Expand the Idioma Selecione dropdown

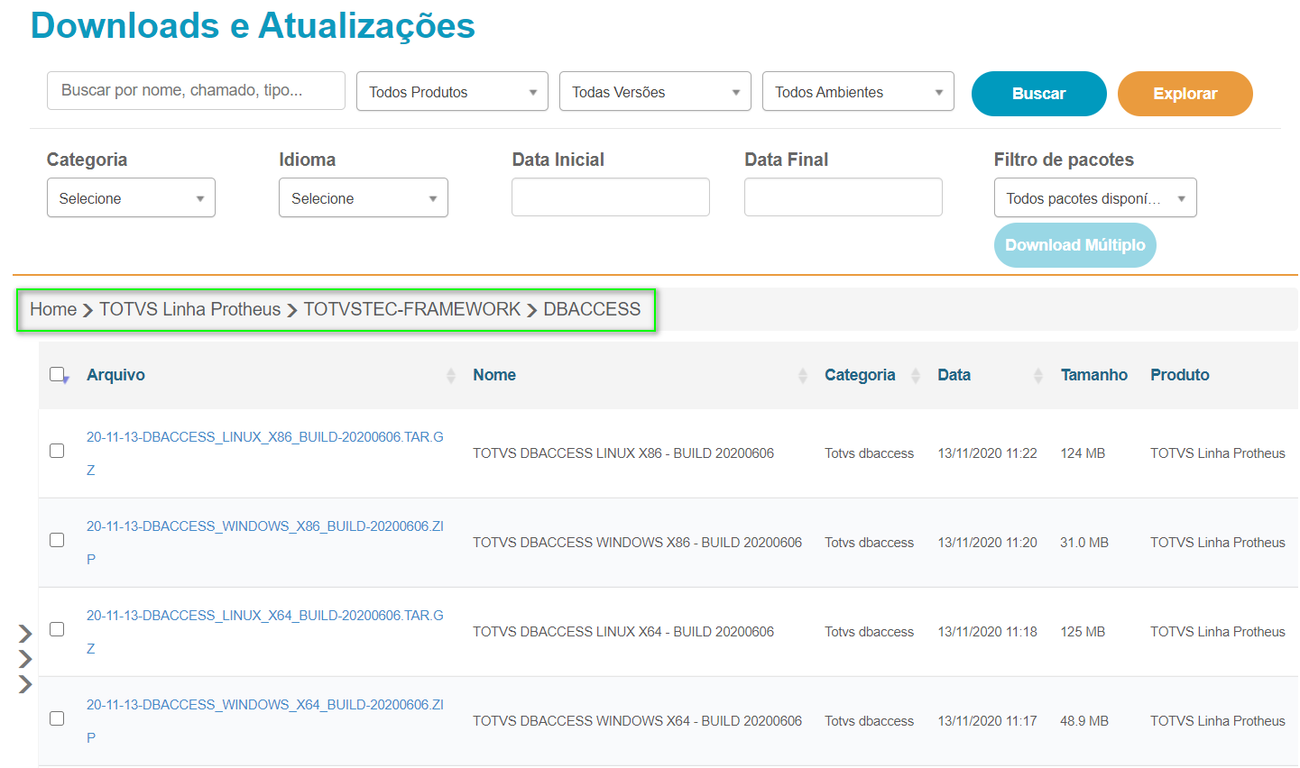coord(364,198)
